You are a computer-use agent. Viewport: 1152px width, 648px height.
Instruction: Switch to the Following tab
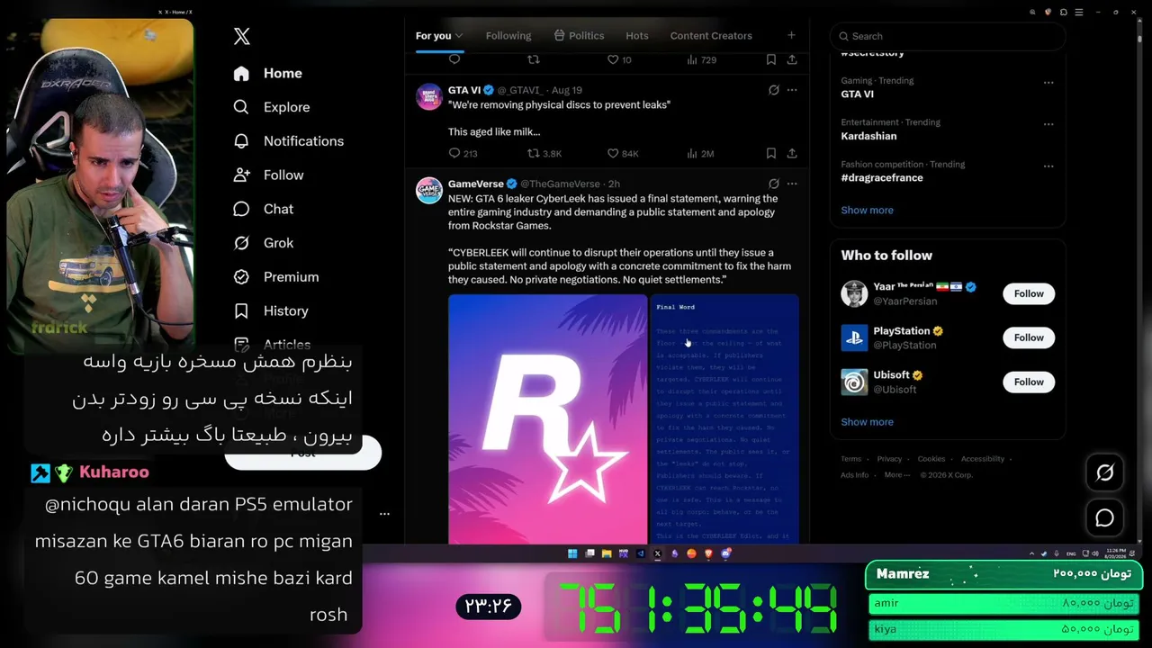pos(508,36)
